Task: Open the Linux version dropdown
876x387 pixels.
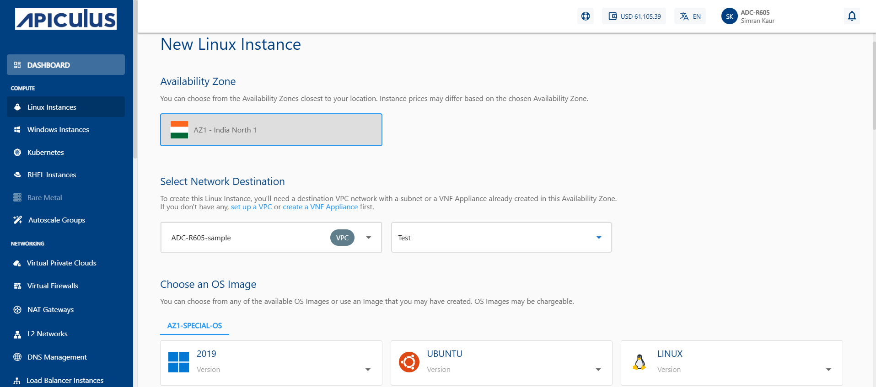Action: 828,370
